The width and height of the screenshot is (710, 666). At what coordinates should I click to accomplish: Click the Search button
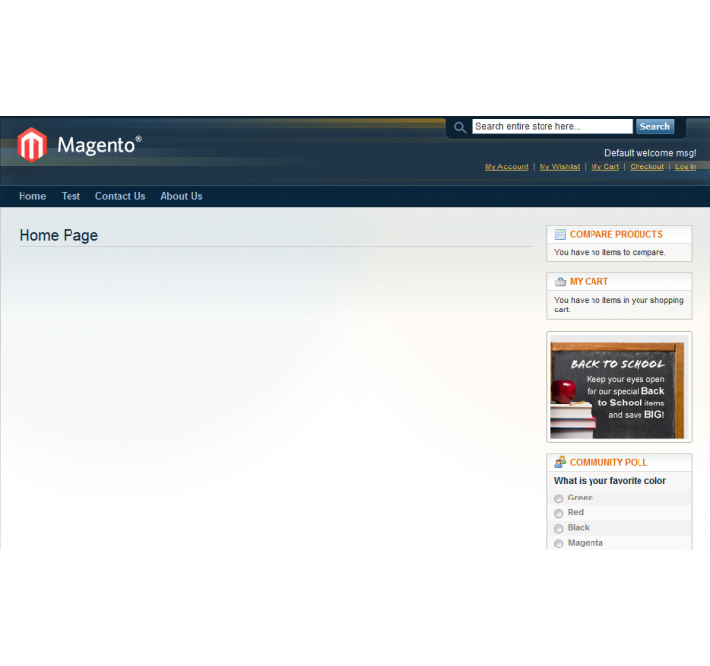pos(654,126)
